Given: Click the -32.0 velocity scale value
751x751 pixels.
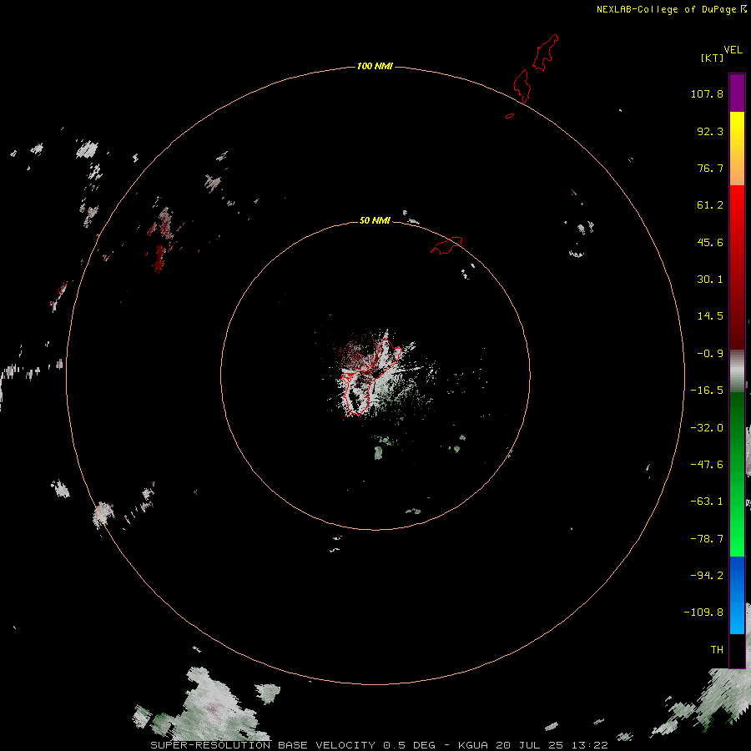Looking at the screenshot, I should click(707, 428).
